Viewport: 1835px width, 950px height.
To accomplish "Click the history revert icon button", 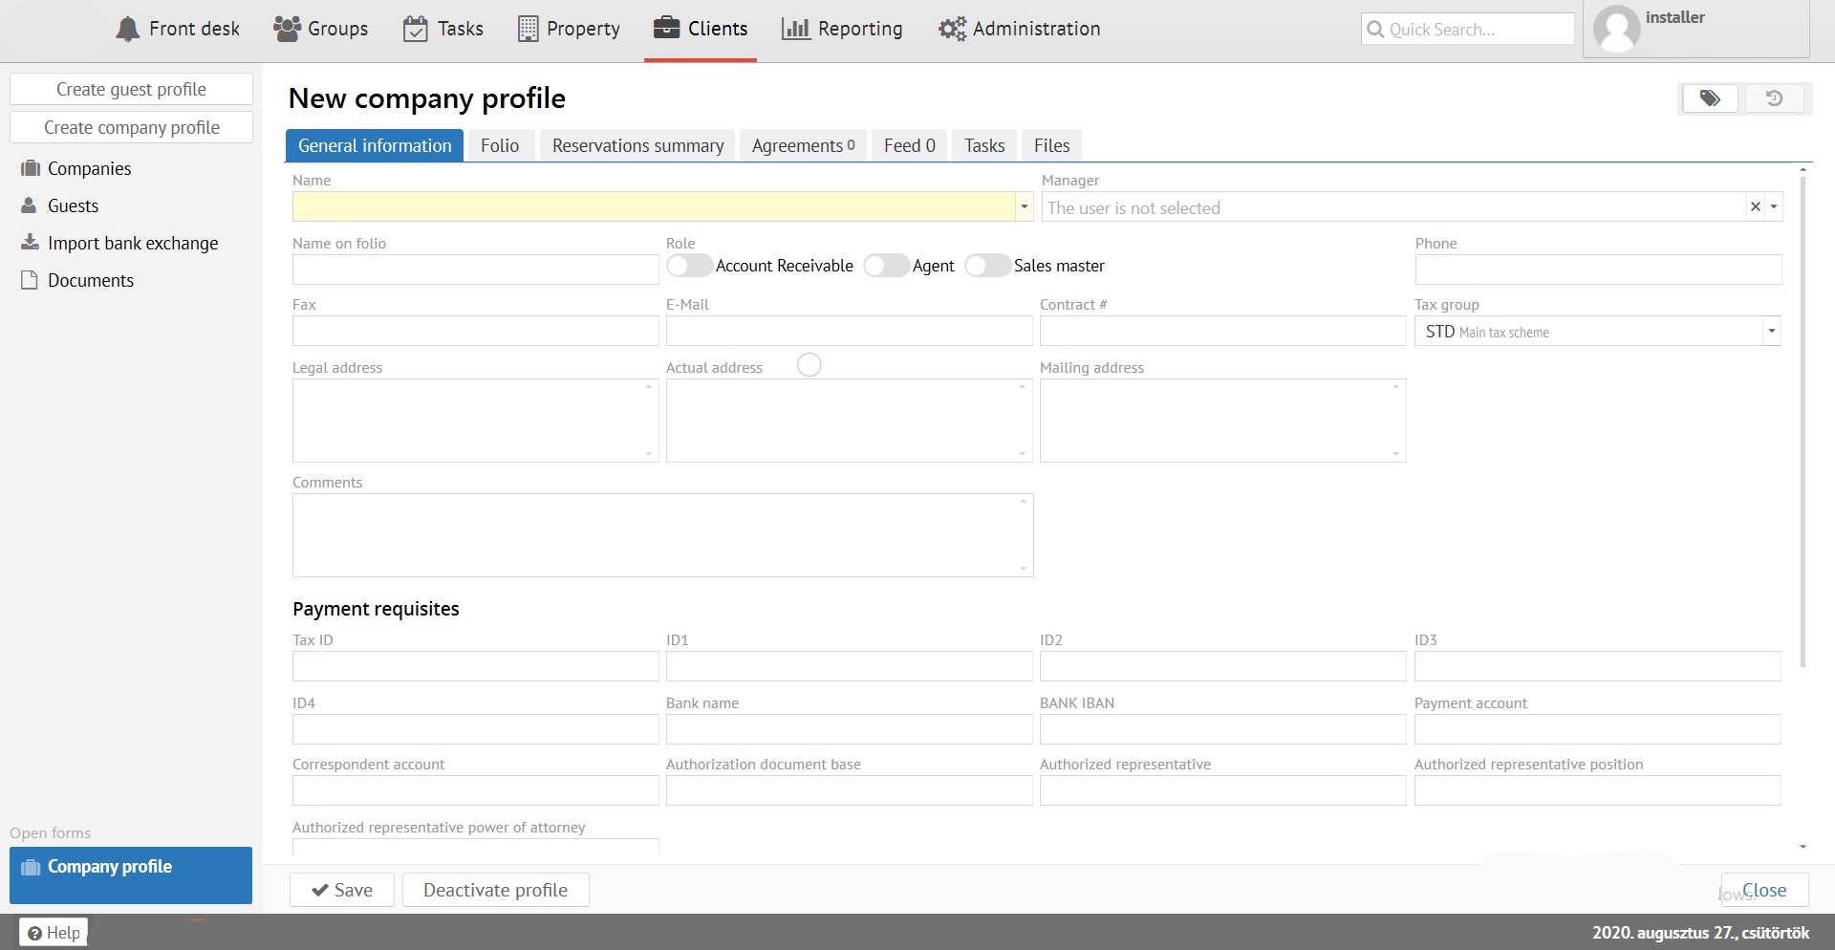I will 1774,97.
